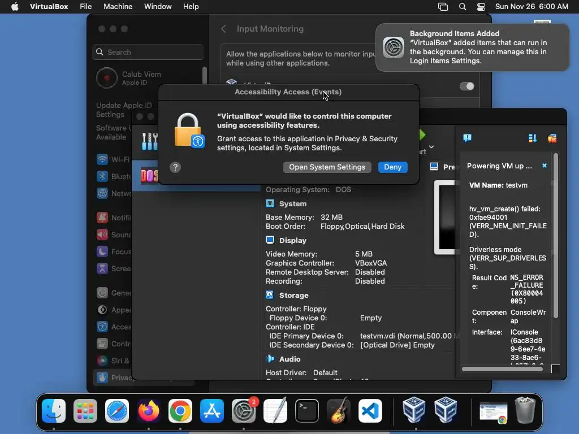Screen dimensions: 579x434
Task: Click the notification center speech-bubble icon
Action: [467, 138]
